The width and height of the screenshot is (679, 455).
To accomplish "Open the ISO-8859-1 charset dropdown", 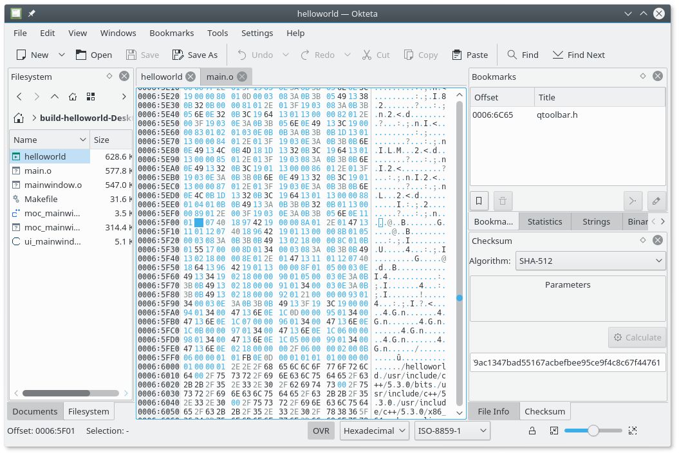I will click(452, 431).
